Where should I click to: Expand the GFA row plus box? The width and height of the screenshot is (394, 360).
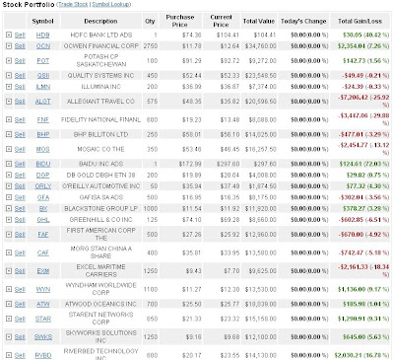tap(9, 197)
